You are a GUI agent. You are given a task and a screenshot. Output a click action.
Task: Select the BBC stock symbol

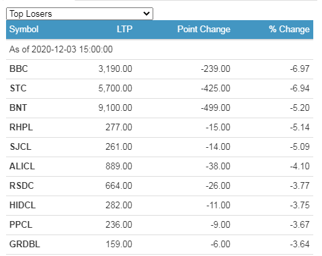point(19,69)
